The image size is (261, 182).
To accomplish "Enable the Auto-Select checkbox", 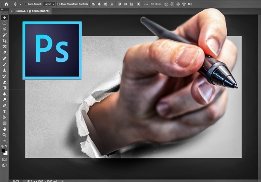I will tap(26, 4).
